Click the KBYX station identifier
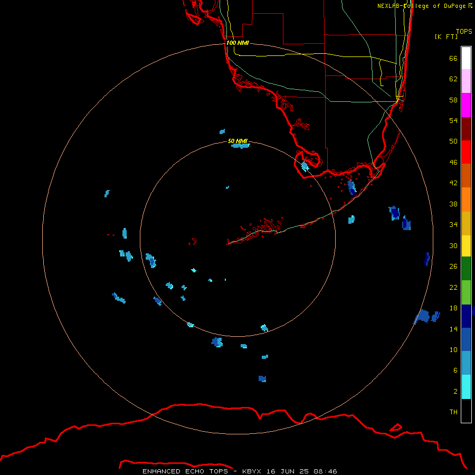The height and width of the screenshot is (475, 475). pyautogui.click(x=252, y=471)
